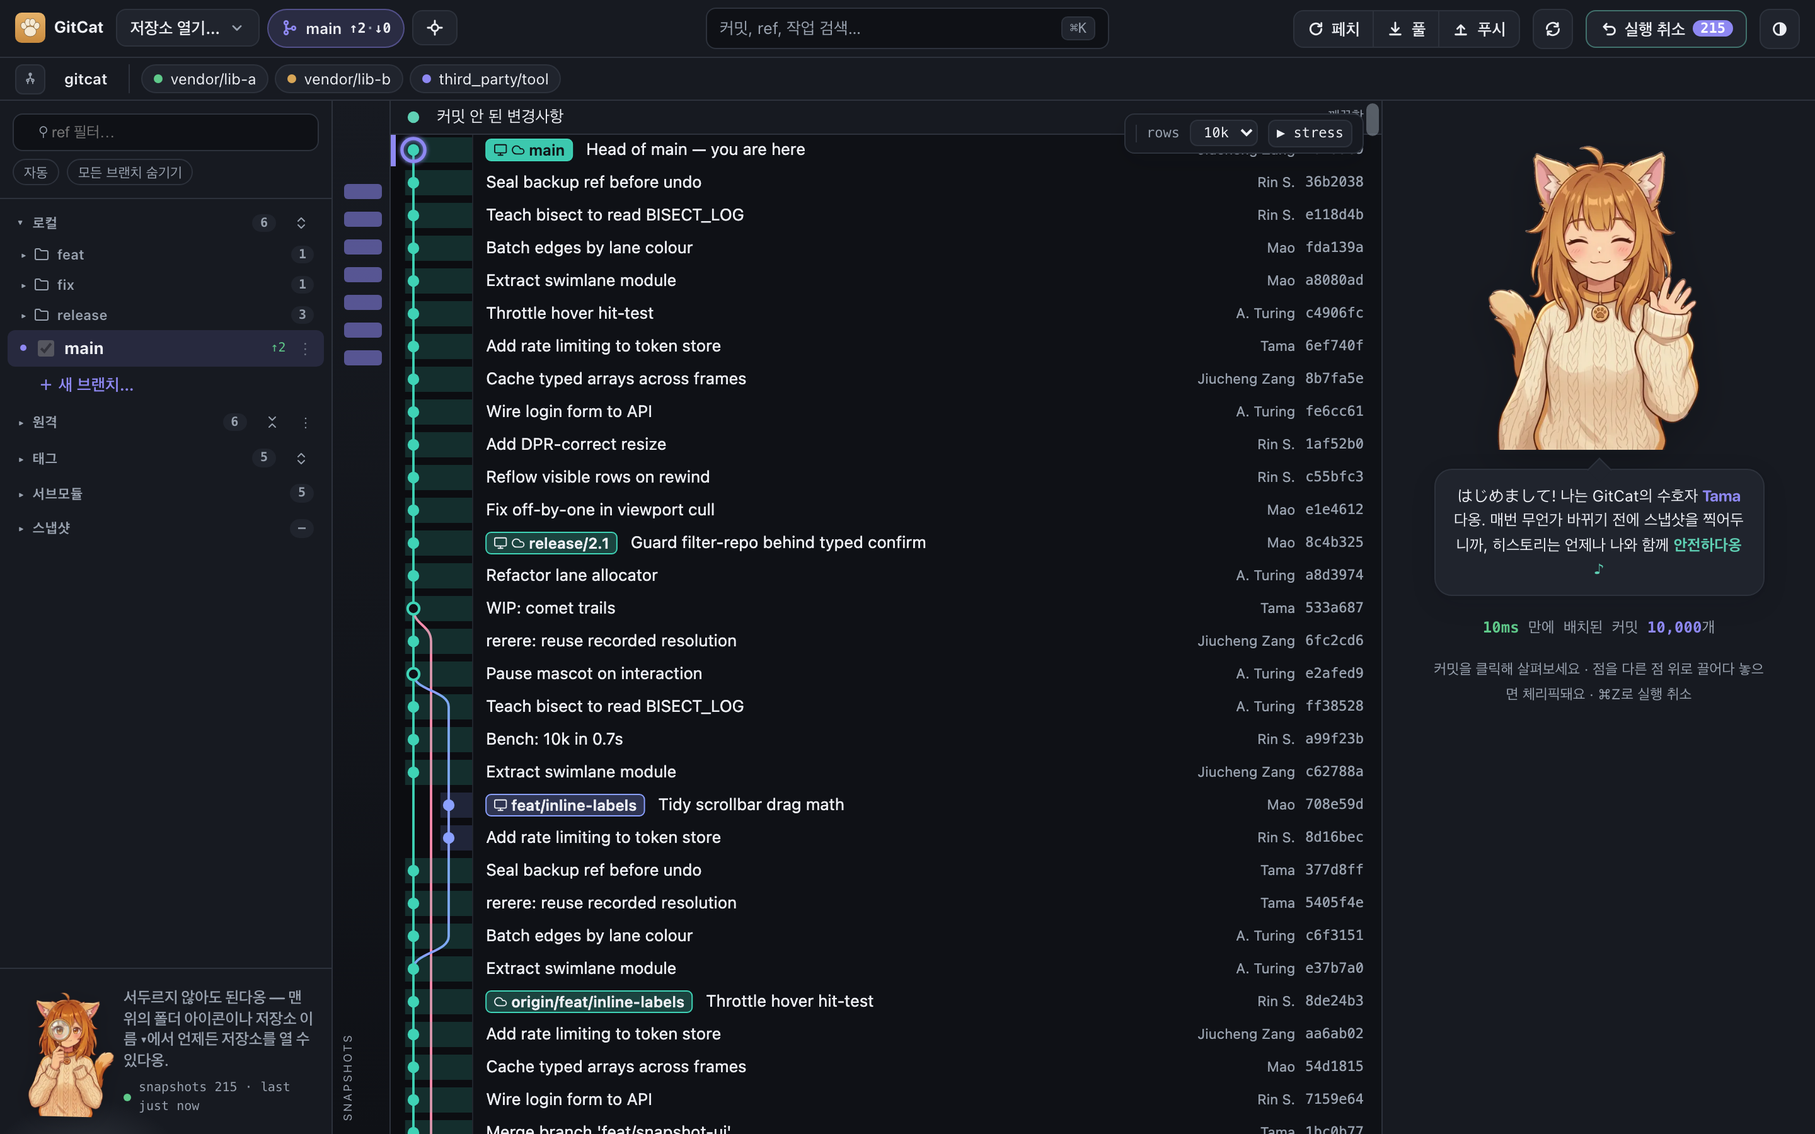Open the main branch more-options menu
Viewport: 1815px width, 1134px height.
pos(305,348)
